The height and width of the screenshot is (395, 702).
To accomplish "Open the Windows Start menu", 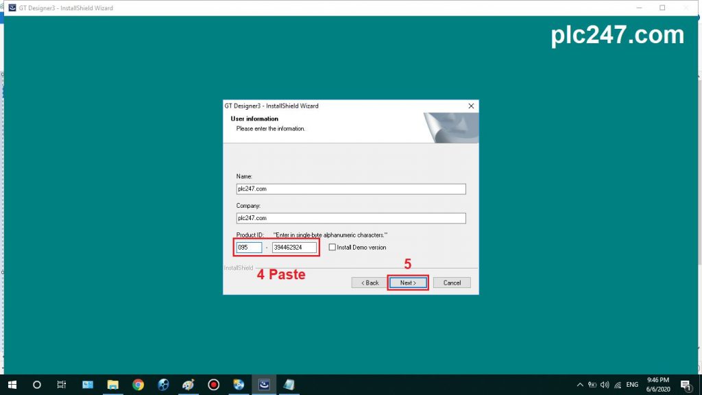I will click(x=12, y=385).
